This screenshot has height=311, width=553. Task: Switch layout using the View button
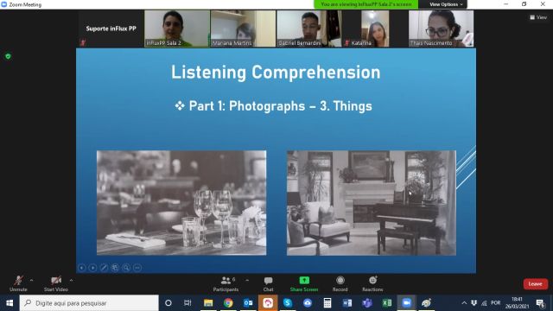coord(538,17)
